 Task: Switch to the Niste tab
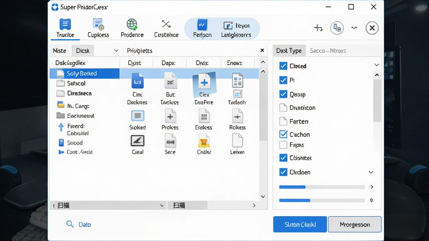[x=59, y=51]
